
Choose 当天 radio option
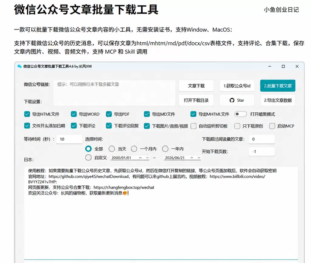112,149
